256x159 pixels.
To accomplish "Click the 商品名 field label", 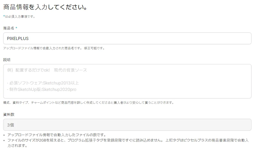I will (x=9, y=28).
